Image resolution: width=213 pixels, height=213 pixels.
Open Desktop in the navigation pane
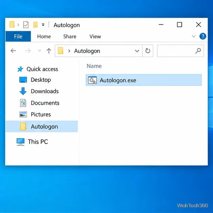41,80
